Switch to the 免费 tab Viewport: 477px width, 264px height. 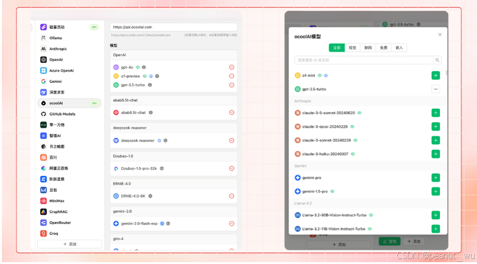tap(384, 47)
